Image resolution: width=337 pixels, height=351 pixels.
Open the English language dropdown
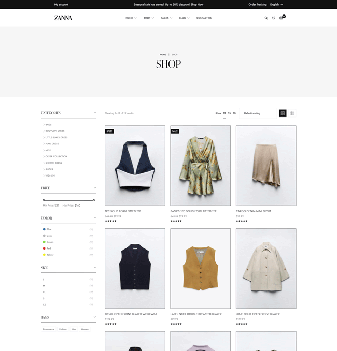pyautogui.click(x=276, y=5)
